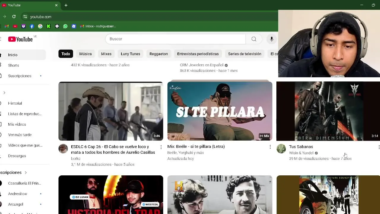Click 'Beéle, Yorghaki y más' text

(x=186, y=152)
